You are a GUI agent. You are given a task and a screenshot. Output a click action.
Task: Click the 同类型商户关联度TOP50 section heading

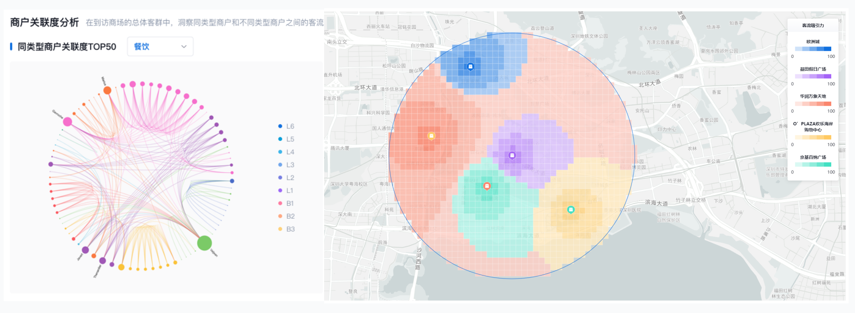[x=67, y=47]
